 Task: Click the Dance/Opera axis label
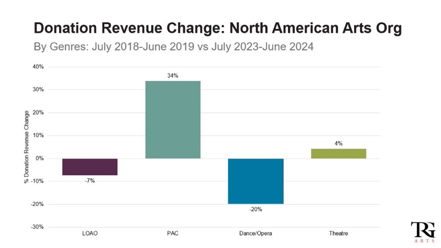(256, 233)
